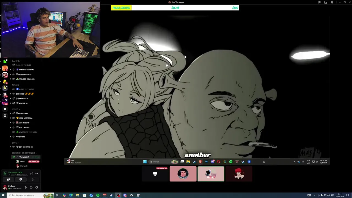This screenshot has height=198, width=352.
Task: Open the monitores channel
Action: 22,113
